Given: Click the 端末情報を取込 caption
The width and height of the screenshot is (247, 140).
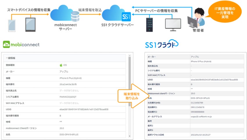Looking at the screenshot, I should (90, 10).
